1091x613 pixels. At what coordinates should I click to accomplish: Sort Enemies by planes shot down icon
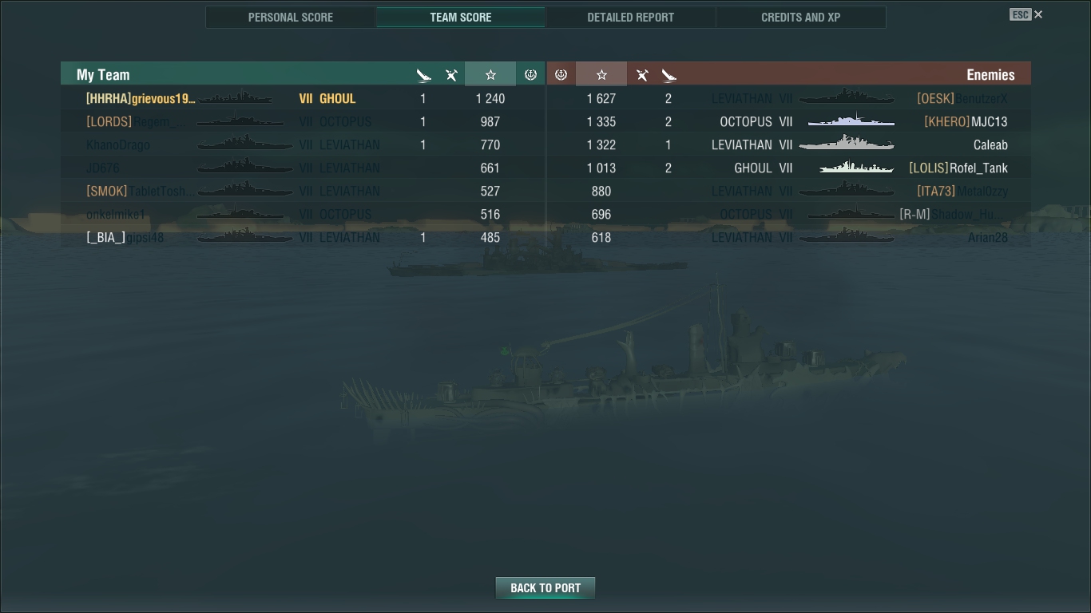pos(642,75)
